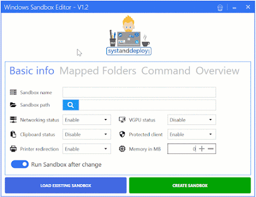Browse for sandbox path with search button
Image resolution: width=256 pixels, height=197 pixels.
pyautogui.click(x=70, y=105)
